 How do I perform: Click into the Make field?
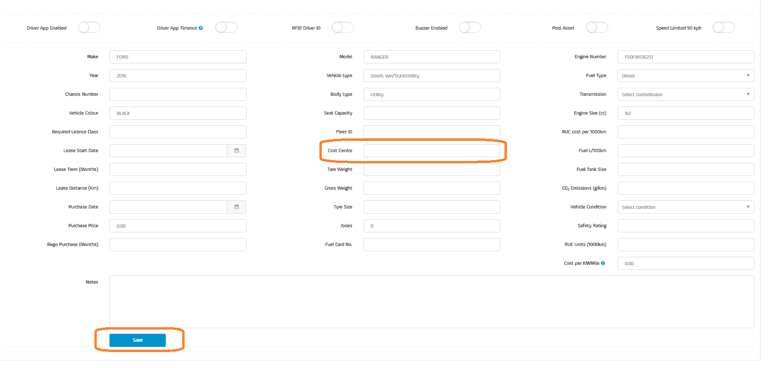pos(178,57)
